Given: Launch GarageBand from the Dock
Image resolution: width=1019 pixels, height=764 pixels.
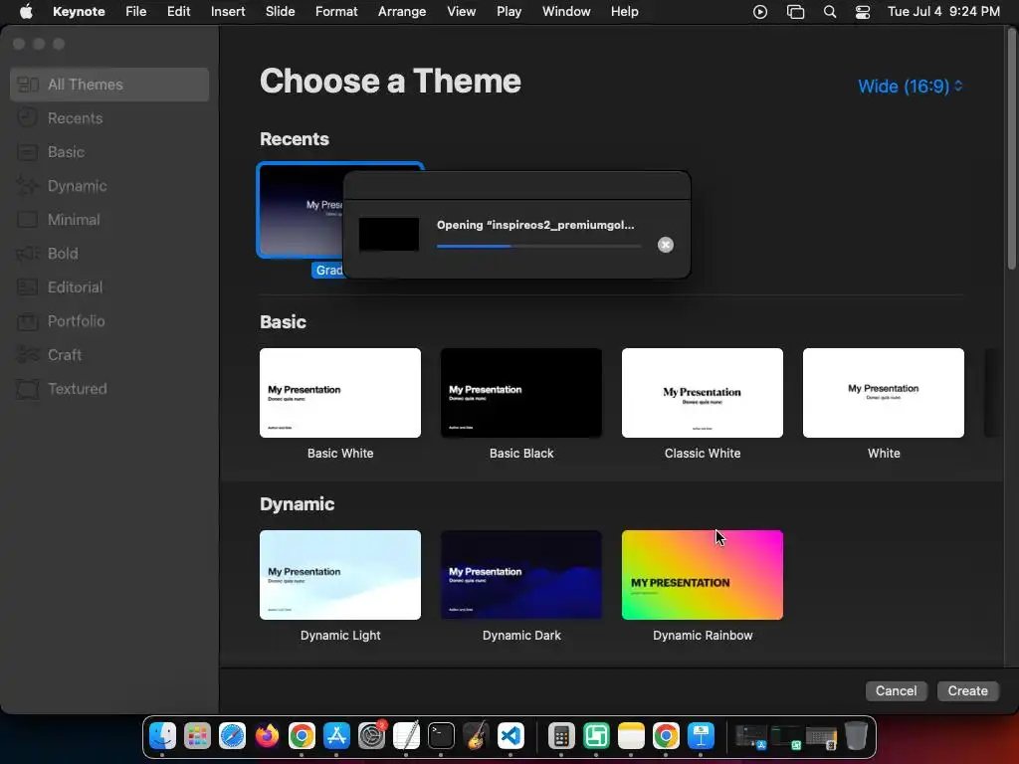Looking at the screenshot, I should (x=476, y=736).
